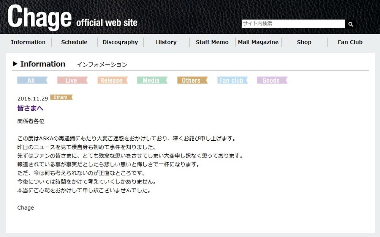Click the Chage logo
The width and height of the screenshot is (380, 237).
click(x=40, y=17)
